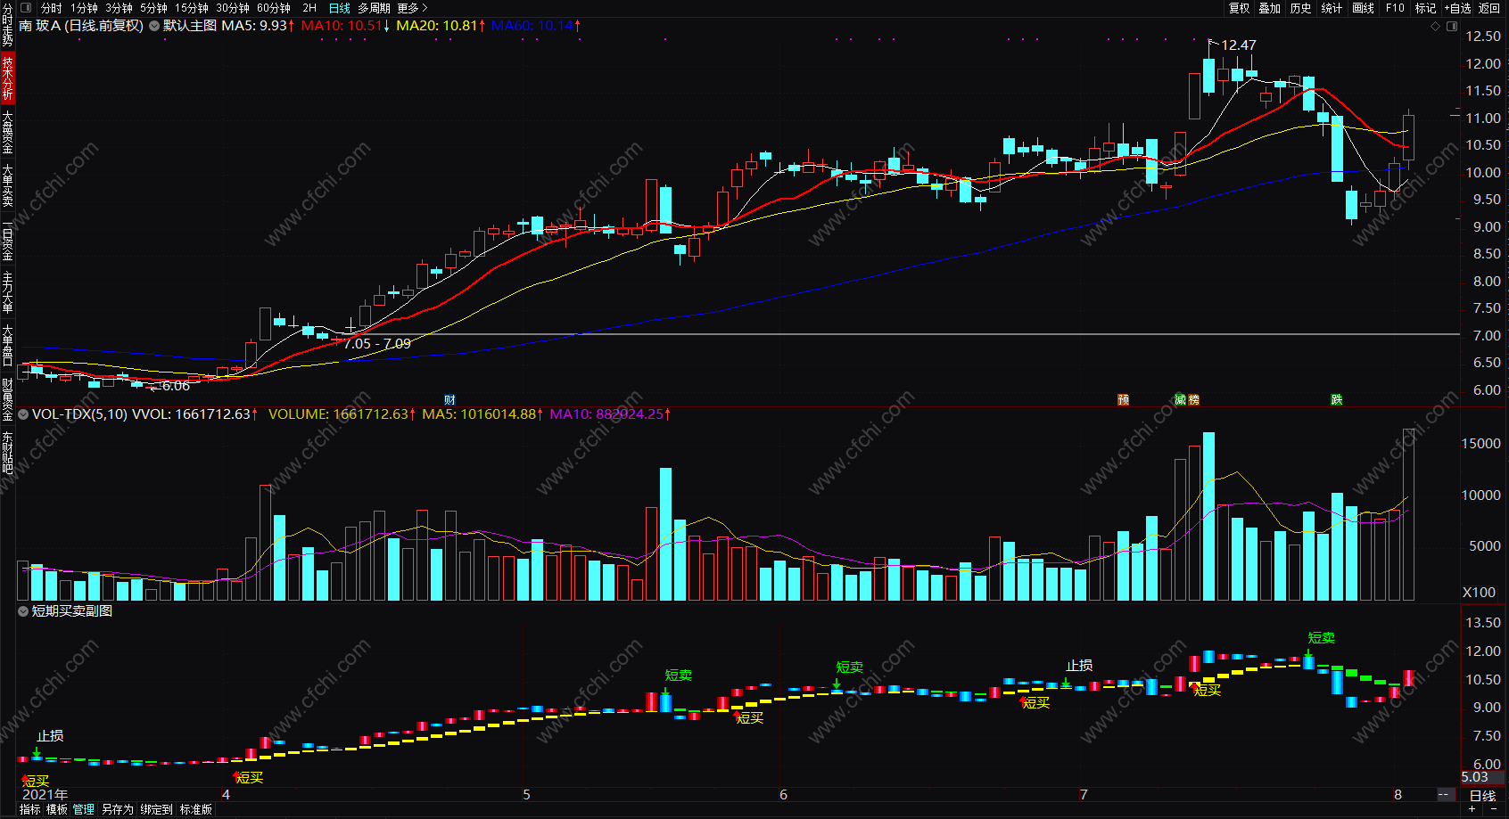Click the stock name 南玻A title
1509x819 pixels.
coord(40,26)
